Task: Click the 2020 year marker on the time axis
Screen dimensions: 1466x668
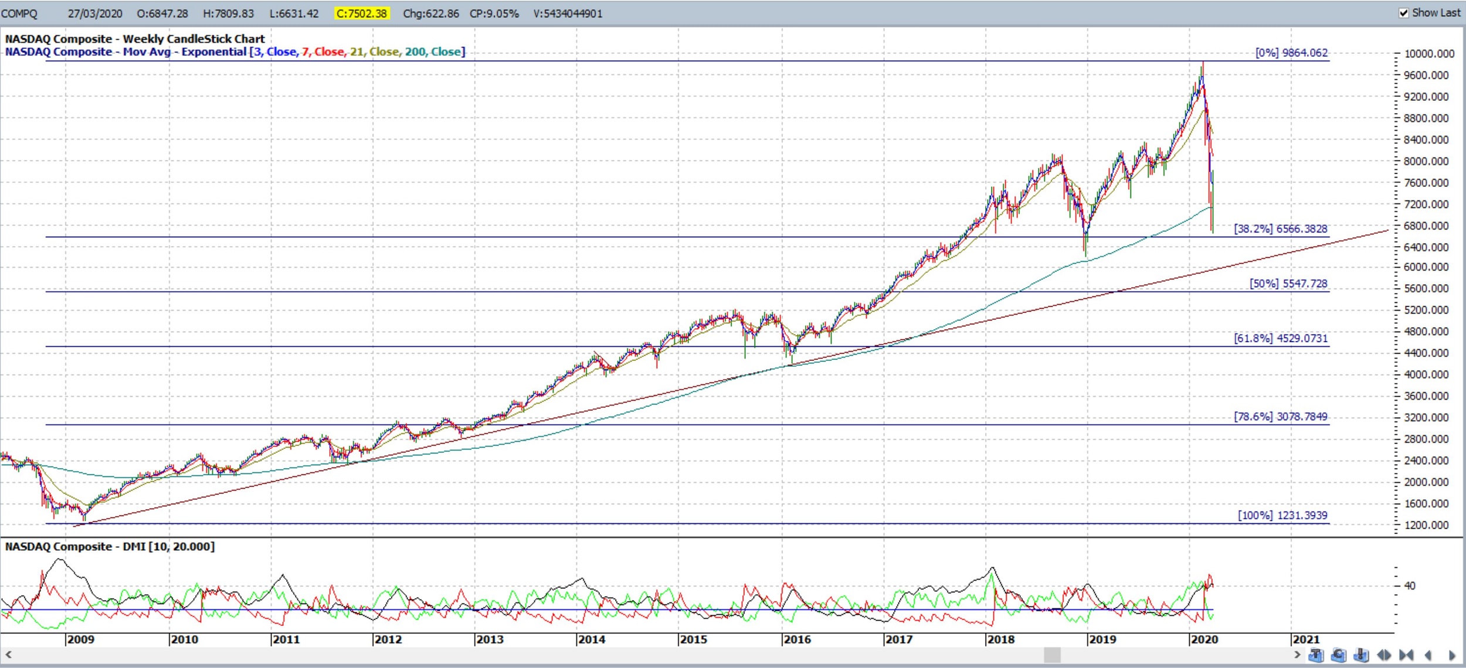Action: [x=1204, y=639]
